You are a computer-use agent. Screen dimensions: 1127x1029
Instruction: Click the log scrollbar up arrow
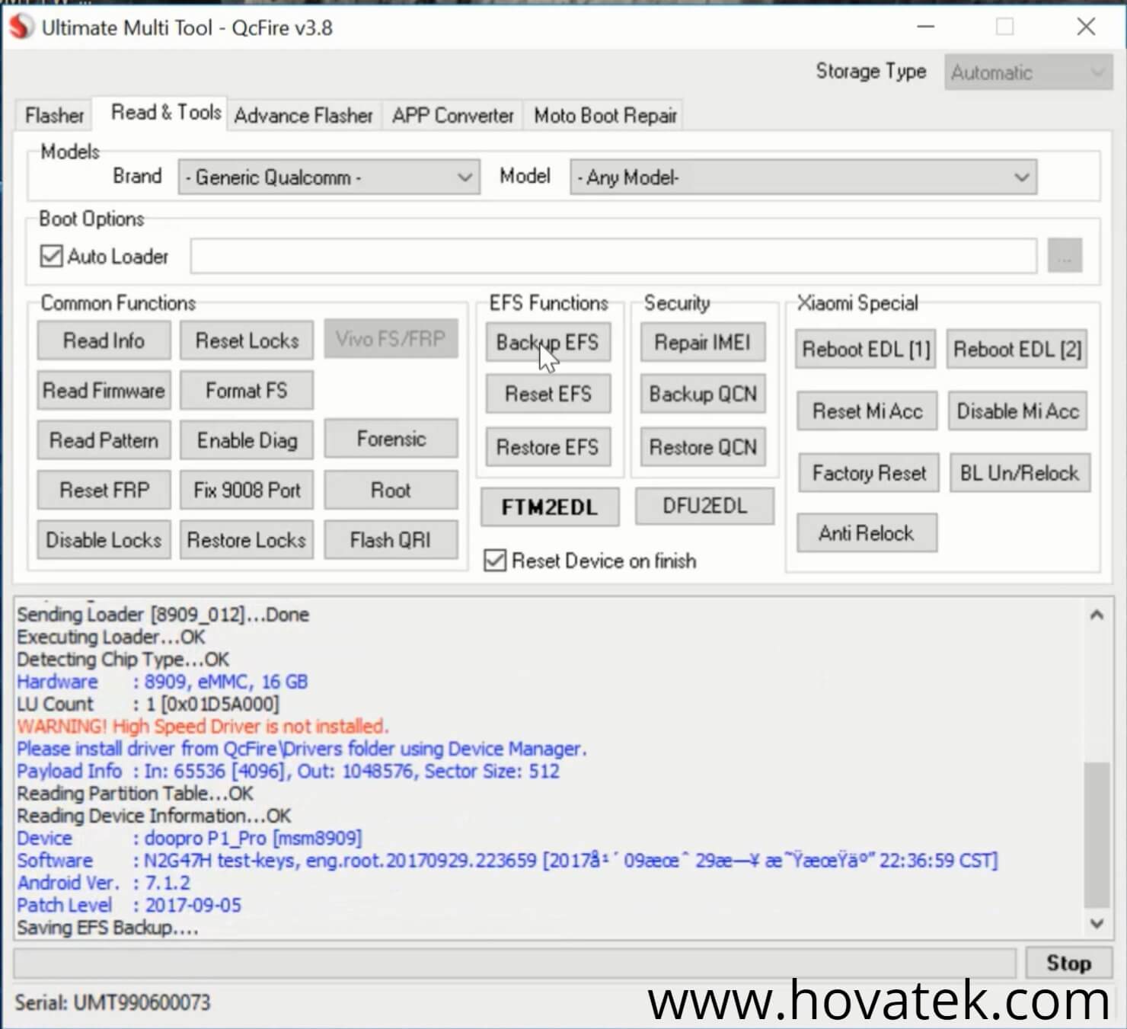pos(1097,615)
